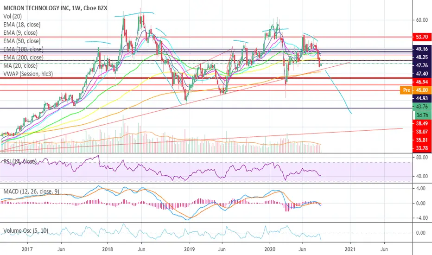This screenshot has width=432, height=255.
Task: Select the EMA (200, close) indicator label
Action: [23, 57]
